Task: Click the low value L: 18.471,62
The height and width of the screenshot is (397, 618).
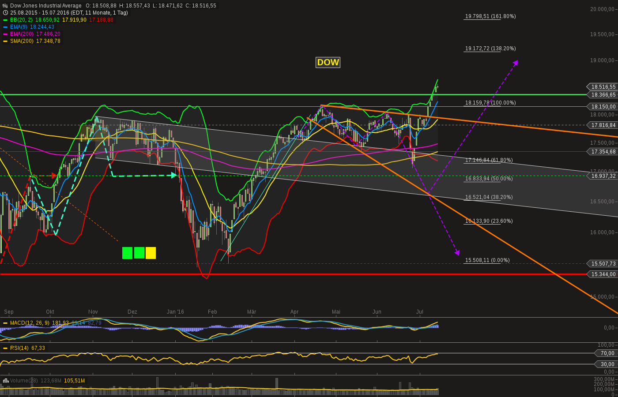Action: click(x=167, y=6)
